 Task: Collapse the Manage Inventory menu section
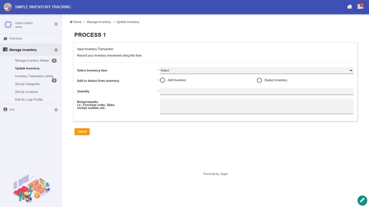[x=56, y=50]
